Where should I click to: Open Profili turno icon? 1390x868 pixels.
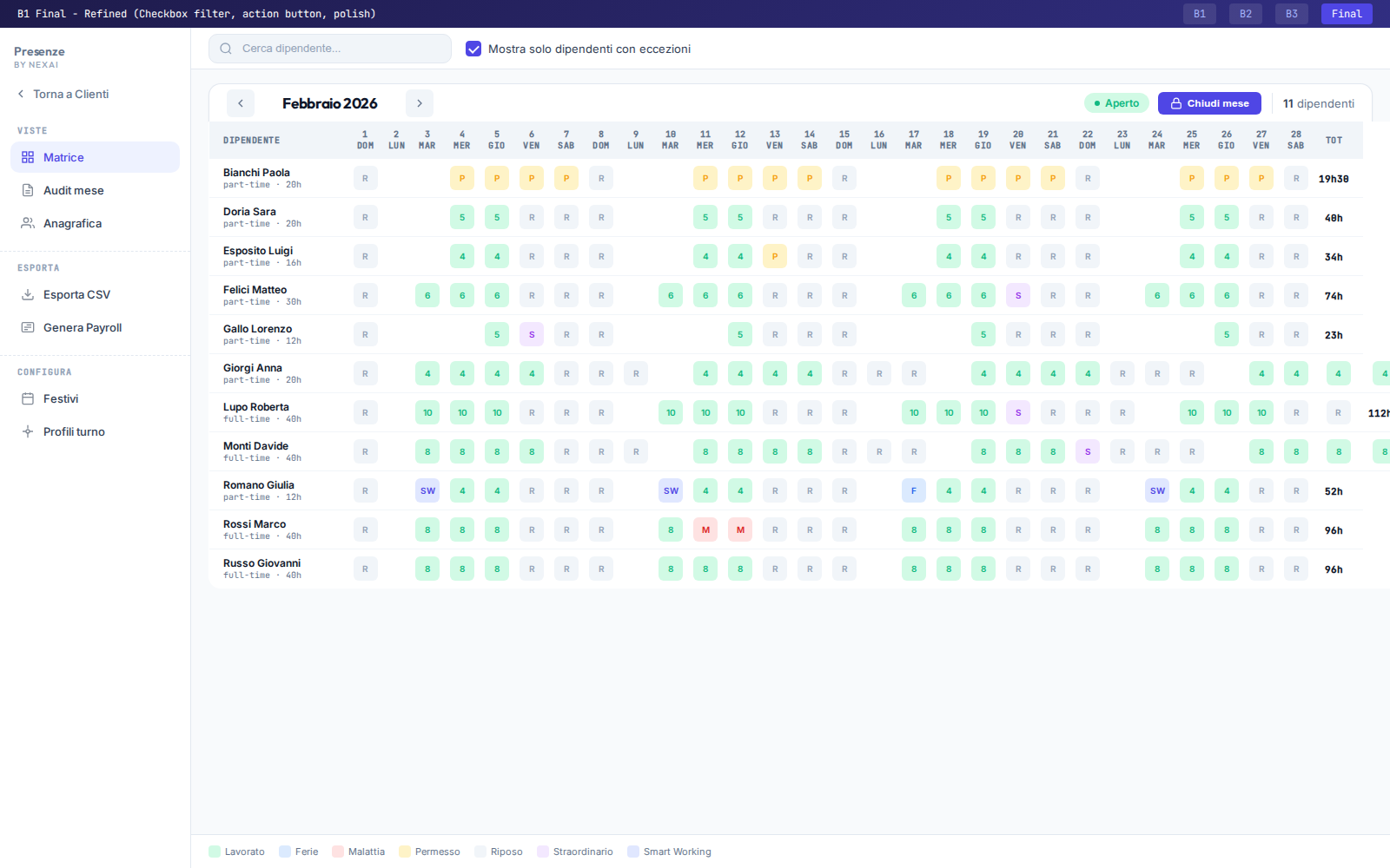(x=28, y=431)
